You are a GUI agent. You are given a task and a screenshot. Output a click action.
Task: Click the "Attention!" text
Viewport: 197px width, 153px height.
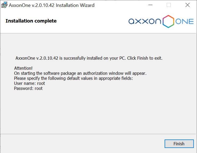pos(23,68)
